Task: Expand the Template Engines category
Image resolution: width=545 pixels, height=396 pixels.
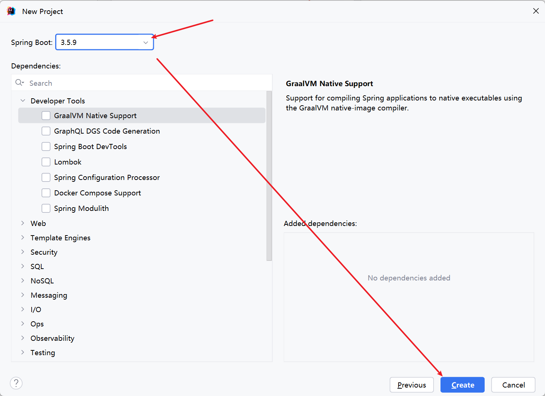Action: [23, 238]
